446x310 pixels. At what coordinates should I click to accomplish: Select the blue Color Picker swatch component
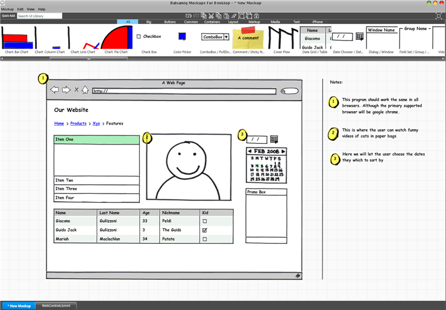coord(182,37)
